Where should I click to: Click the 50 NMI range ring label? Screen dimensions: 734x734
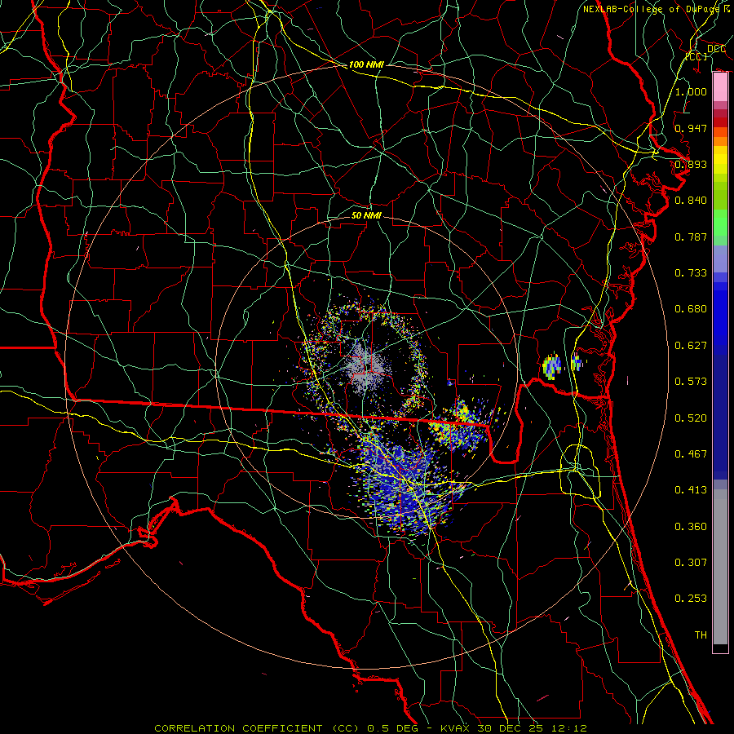point(366,215)
